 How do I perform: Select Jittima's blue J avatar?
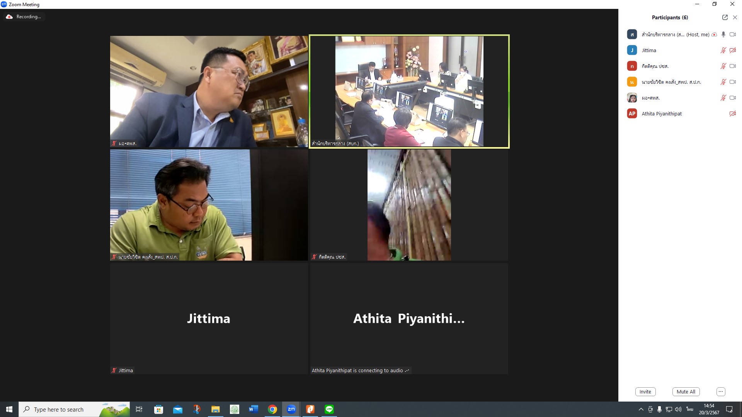click(632, 50)
